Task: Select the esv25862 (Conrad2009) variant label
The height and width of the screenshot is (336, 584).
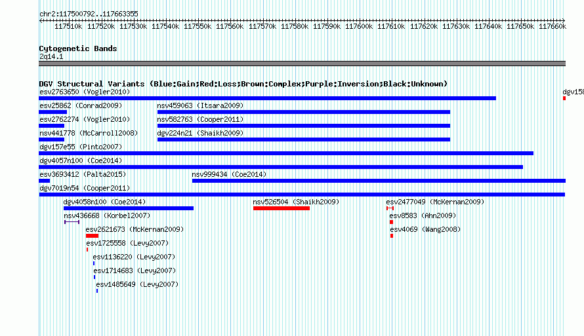Action: pos(81,105)
